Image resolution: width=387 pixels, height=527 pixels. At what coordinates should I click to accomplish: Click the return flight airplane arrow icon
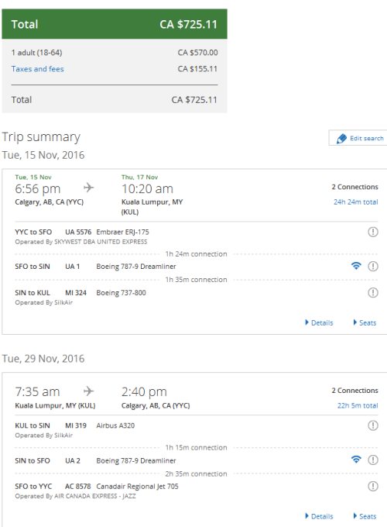(88, 391)
